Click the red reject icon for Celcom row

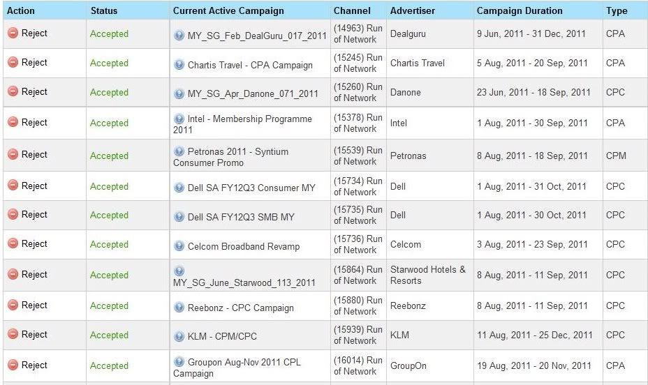13,243
